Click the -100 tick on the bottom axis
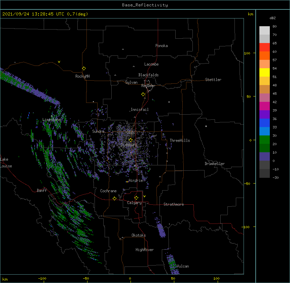Viewport: 290px width, 283px height. tap(42, 278)
